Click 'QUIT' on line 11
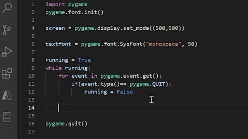248x139 pixels. tap(158, 84)
